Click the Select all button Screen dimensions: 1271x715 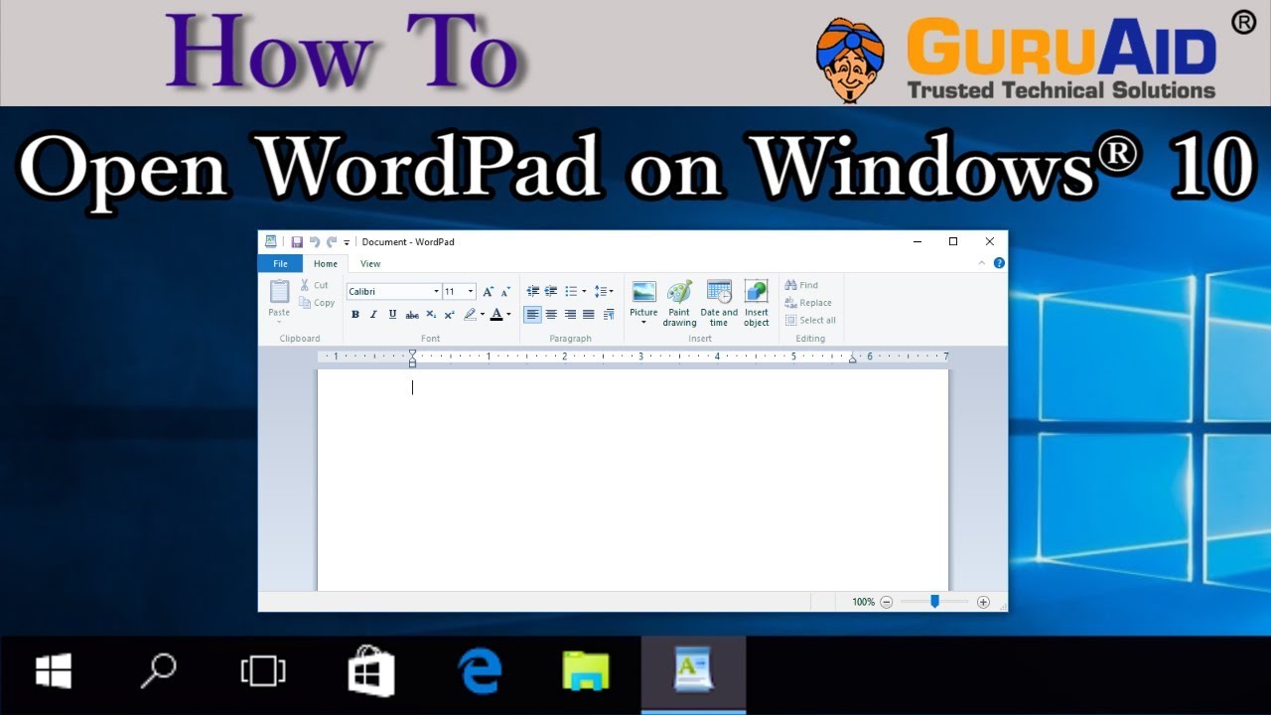click(x=810, y=321)
